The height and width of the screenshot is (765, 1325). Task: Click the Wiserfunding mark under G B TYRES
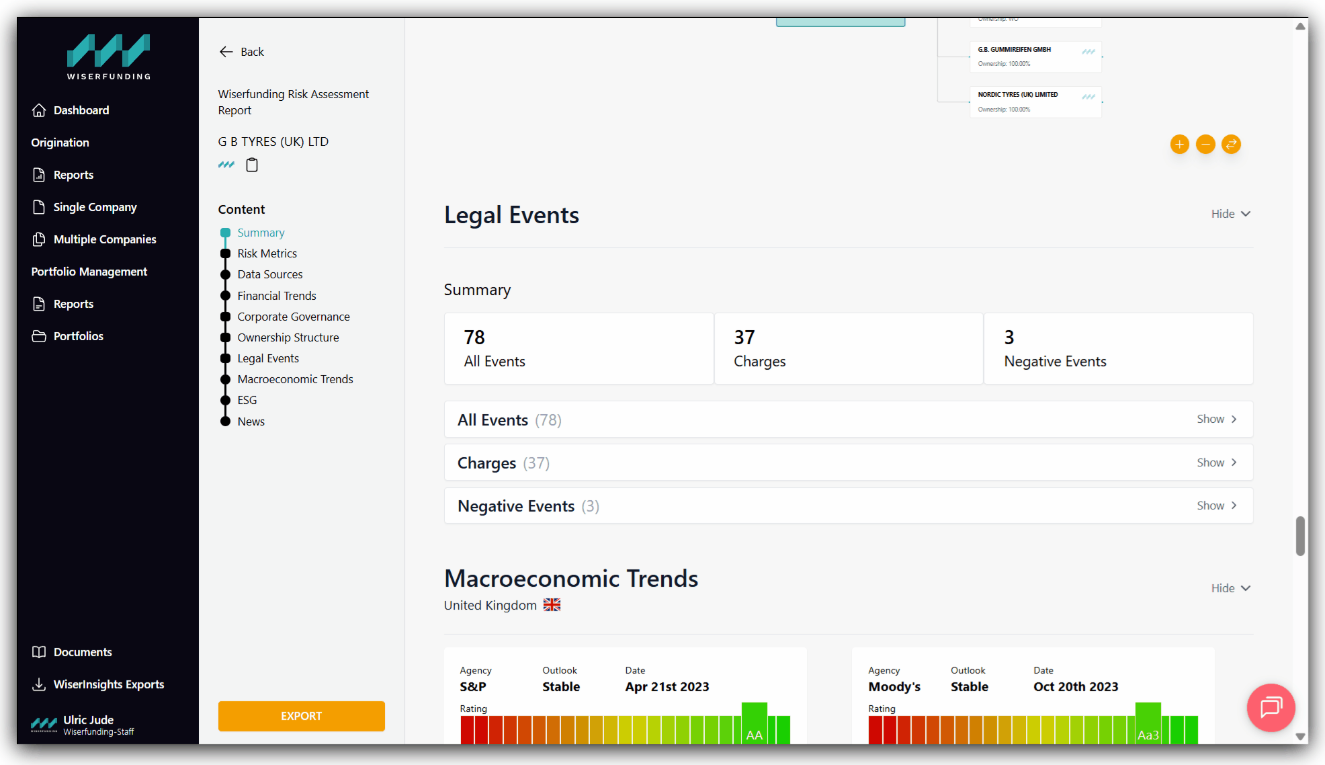pos(226,165)
